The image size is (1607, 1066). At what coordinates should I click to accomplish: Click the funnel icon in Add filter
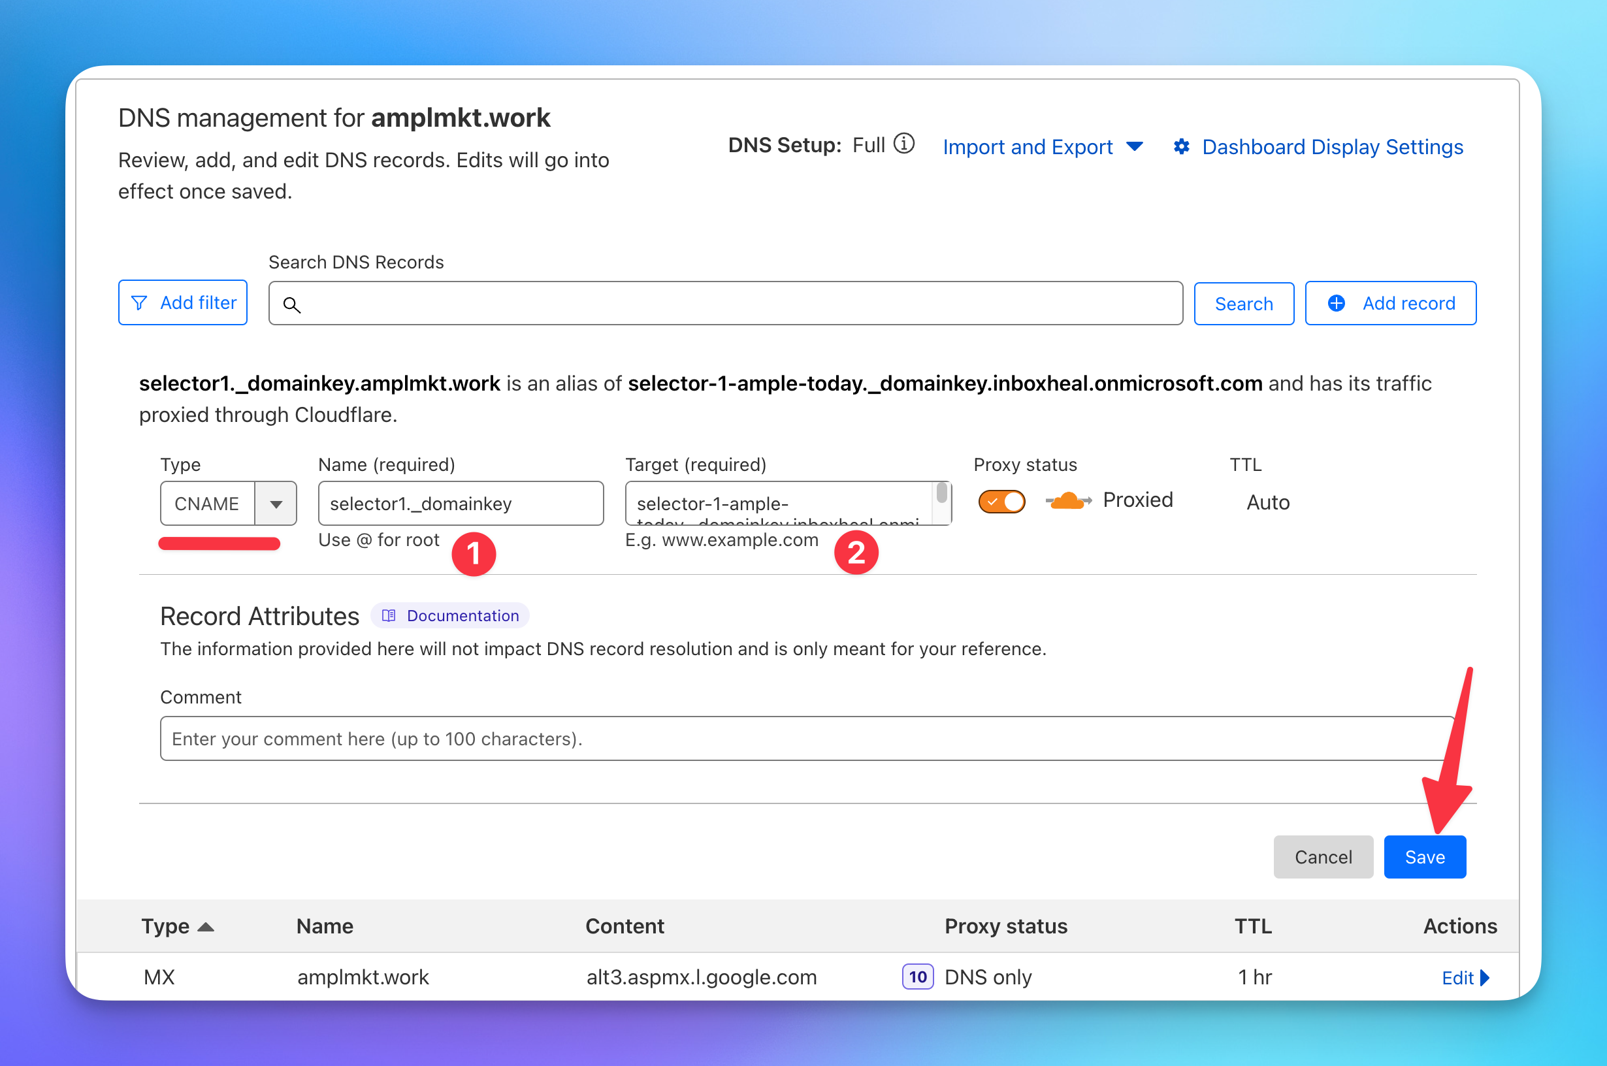(139, 303)
